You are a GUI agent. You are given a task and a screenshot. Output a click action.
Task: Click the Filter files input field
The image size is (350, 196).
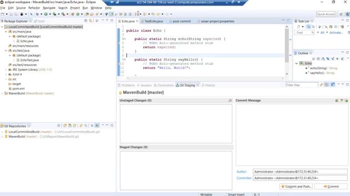pyautogui.click(x=302, y=85)
